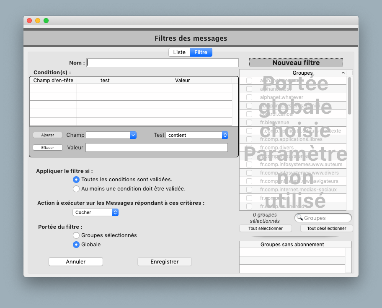Select the Globale scope radio button

click(x=76, y=245)
